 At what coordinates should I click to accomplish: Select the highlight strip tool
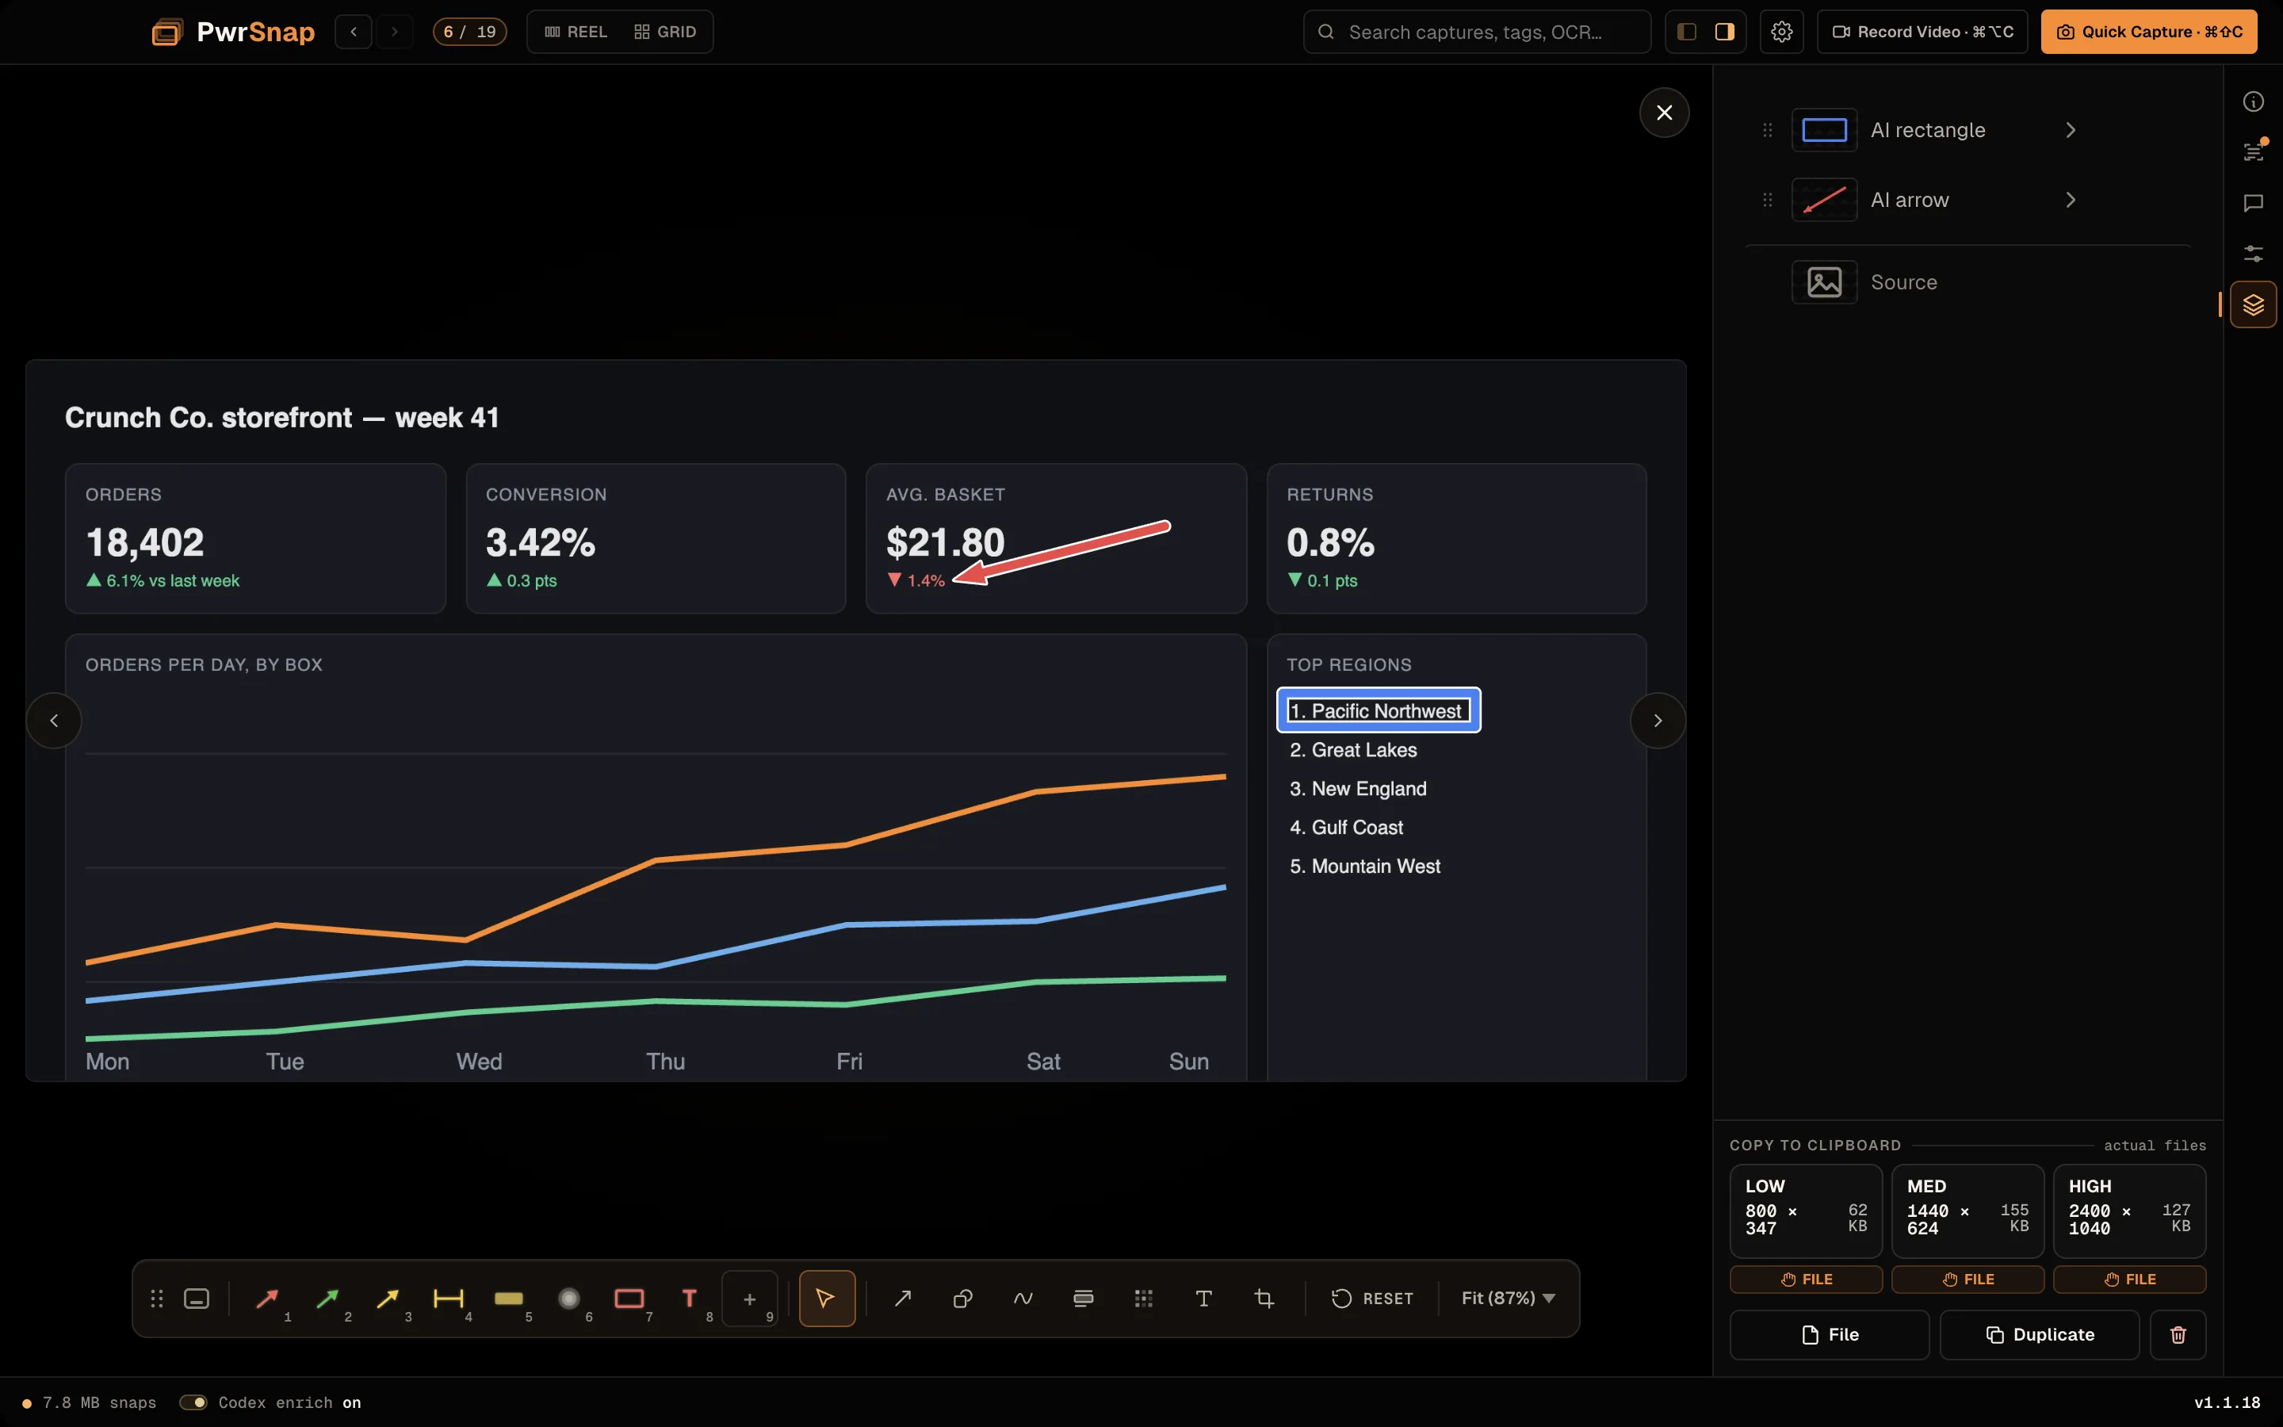(x=1084, y=1299)
